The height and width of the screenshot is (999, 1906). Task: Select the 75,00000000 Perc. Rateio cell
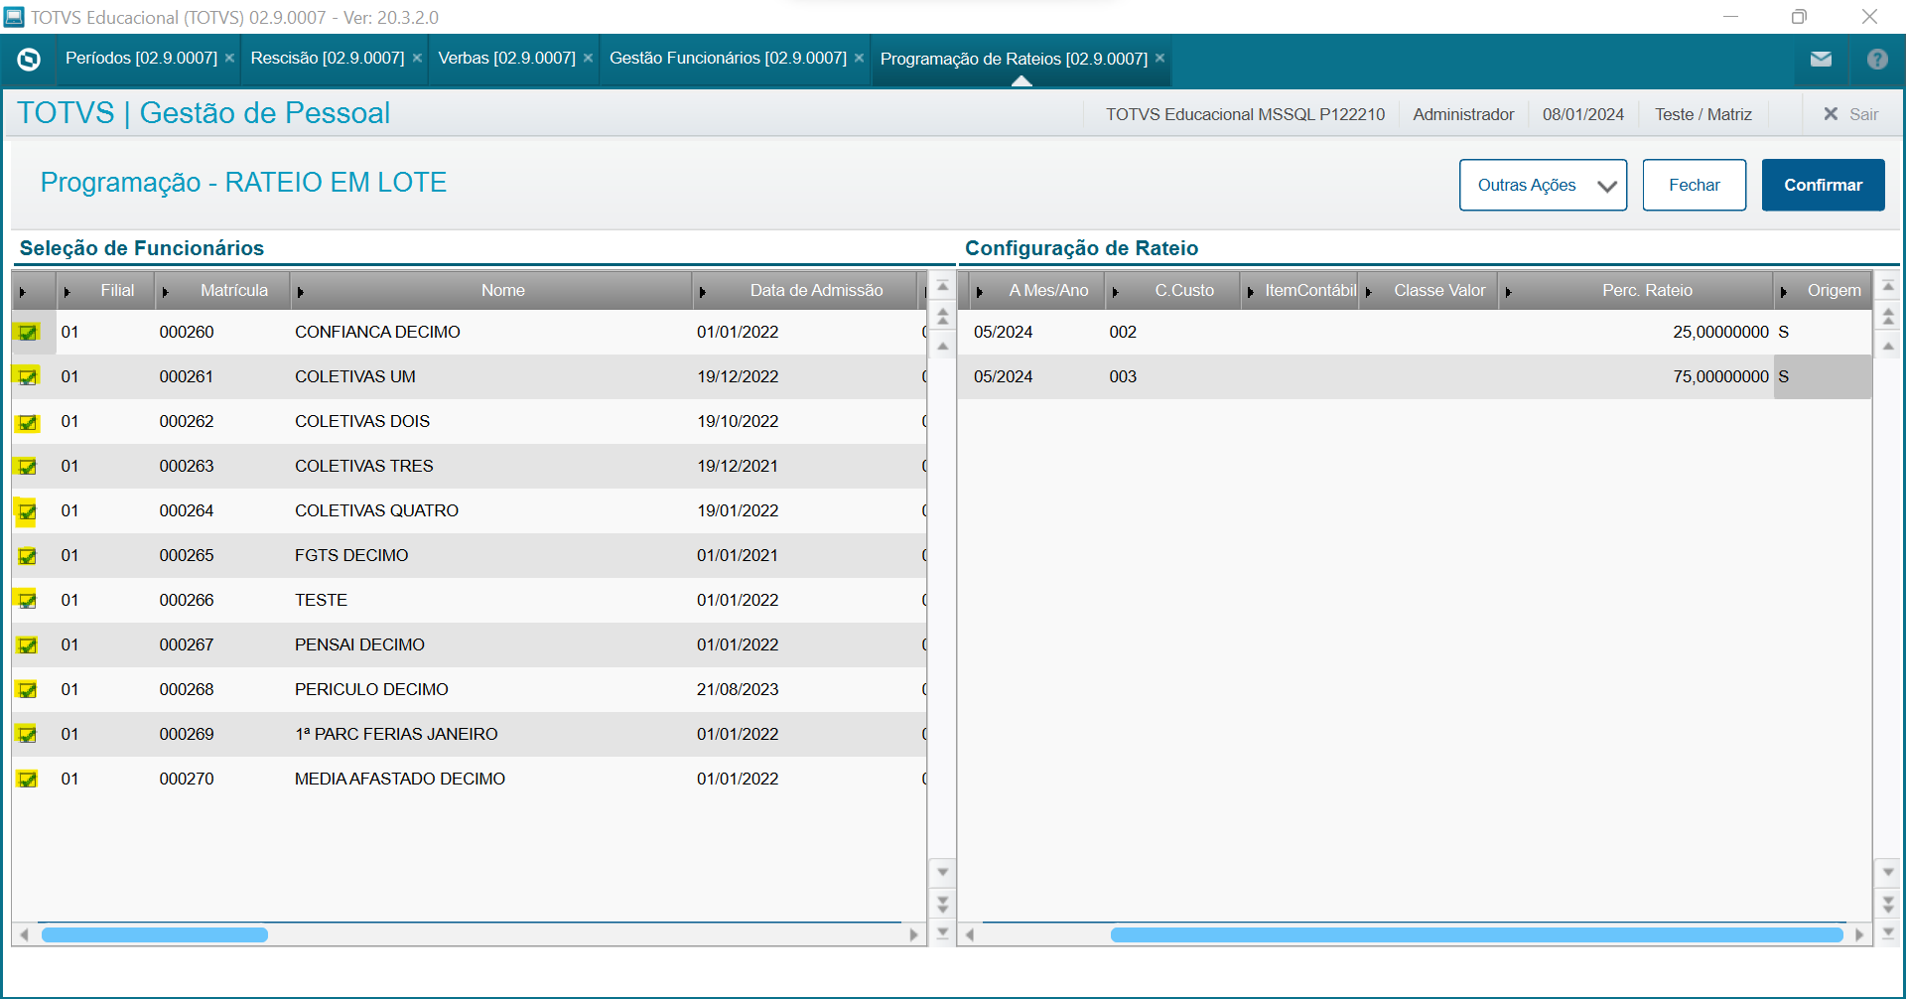click(x=1719, y=377)
